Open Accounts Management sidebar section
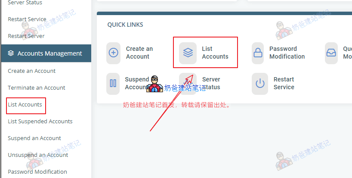The image size is (352, 178). [46, 53]
